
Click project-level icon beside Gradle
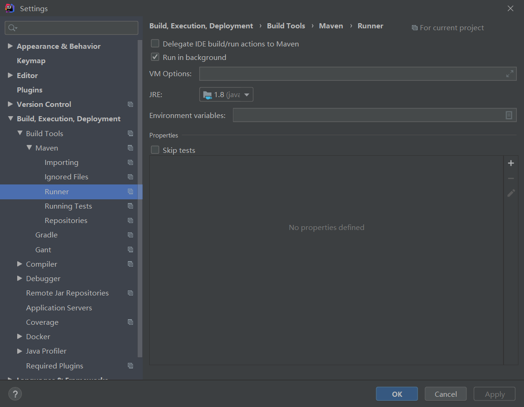130,235
